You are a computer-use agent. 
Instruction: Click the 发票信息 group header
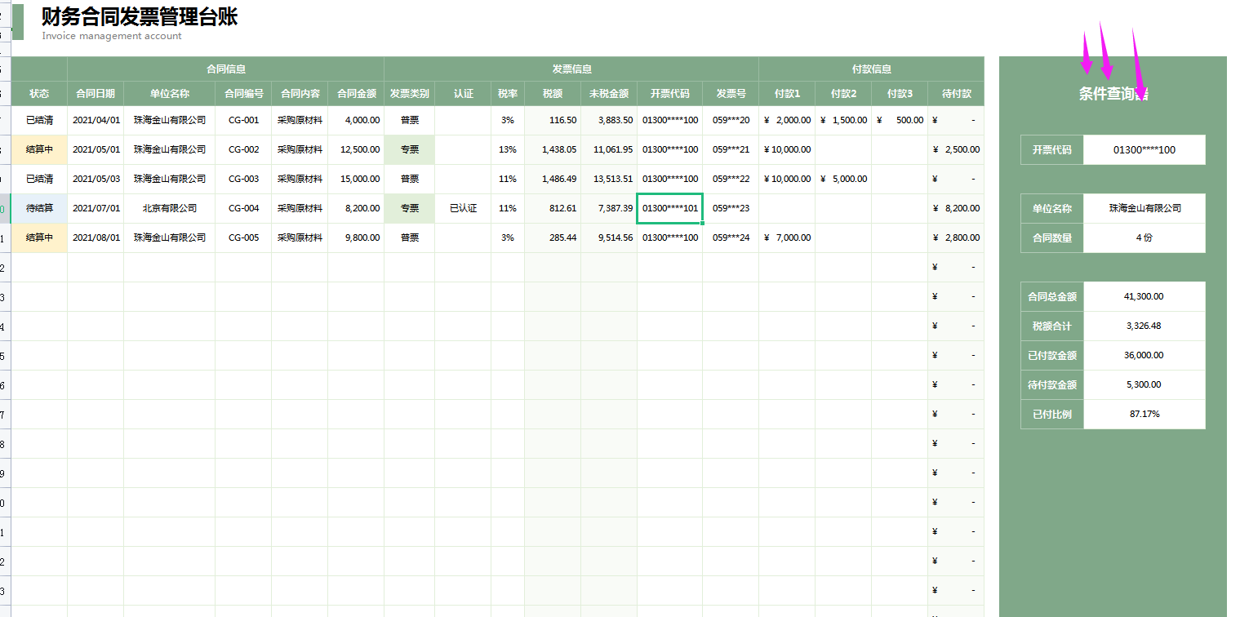(571, 69)
